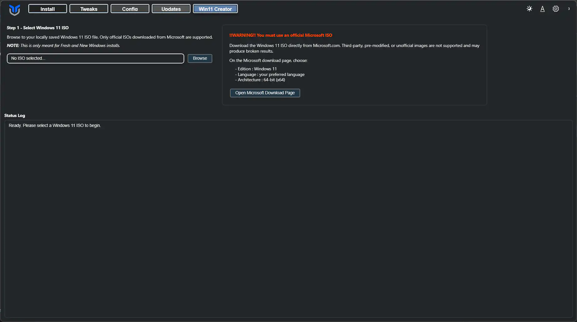
Task: Click the 'Download the Windows 11 ISO directly' paragraph
Action: click(354, 48)
